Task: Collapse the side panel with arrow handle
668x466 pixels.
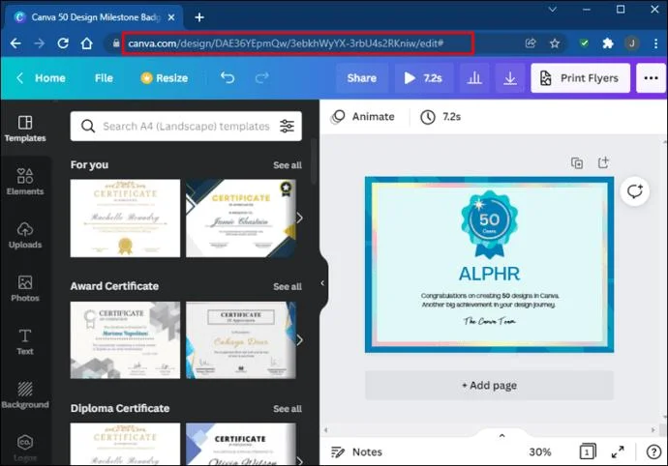Action: point(322,283)
